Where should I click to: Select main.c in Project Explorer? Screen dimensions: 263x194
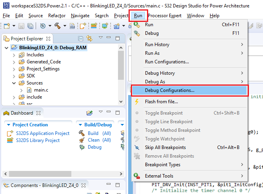41,90
